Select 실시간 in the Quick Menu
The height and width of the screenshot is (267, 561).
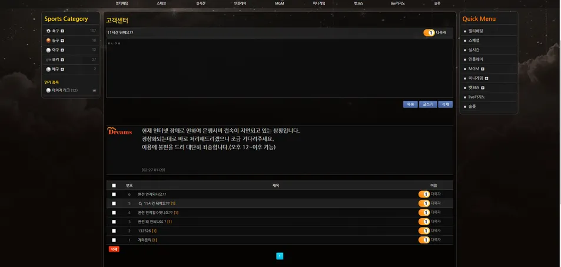click(x=474, y=50)
